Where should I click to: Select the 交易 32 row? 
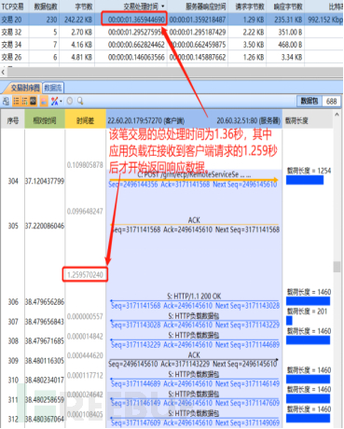172,32
